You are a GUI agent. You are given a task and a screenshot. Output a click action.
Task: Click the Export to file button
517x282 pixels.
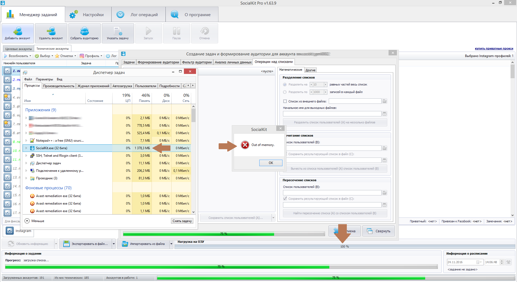coord(86,244)
